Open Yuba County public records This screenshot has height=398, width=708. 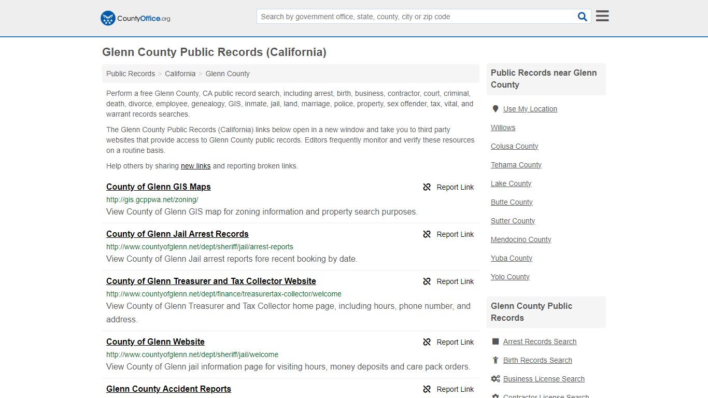pyautogui.click(x=512, y=258)
